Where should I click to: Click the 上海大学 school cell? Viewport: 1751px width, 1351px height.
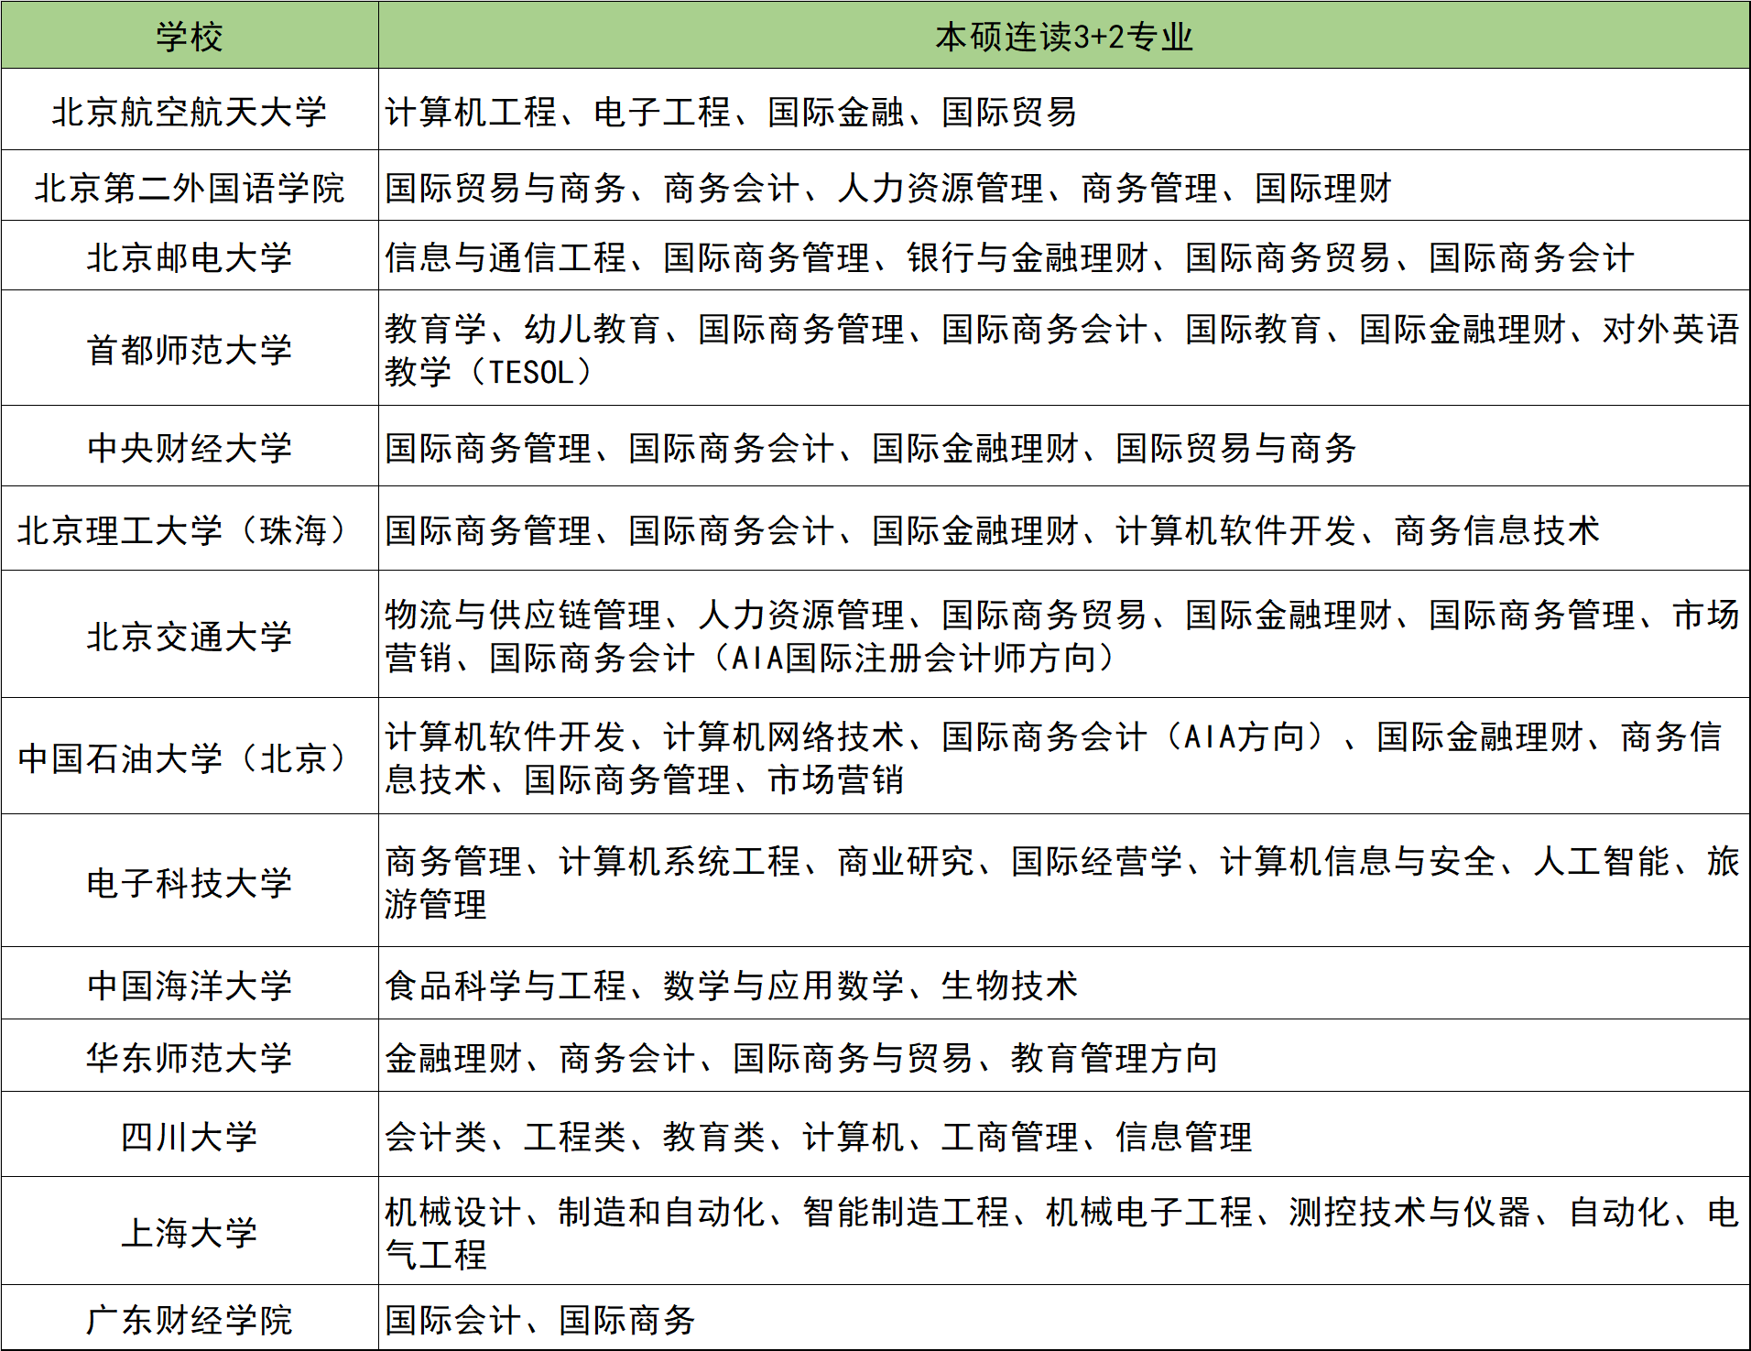190,1233
